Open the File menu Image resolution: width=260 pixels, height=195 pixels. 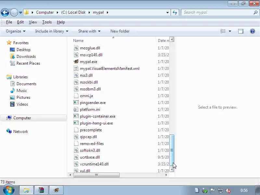(9, 22)
